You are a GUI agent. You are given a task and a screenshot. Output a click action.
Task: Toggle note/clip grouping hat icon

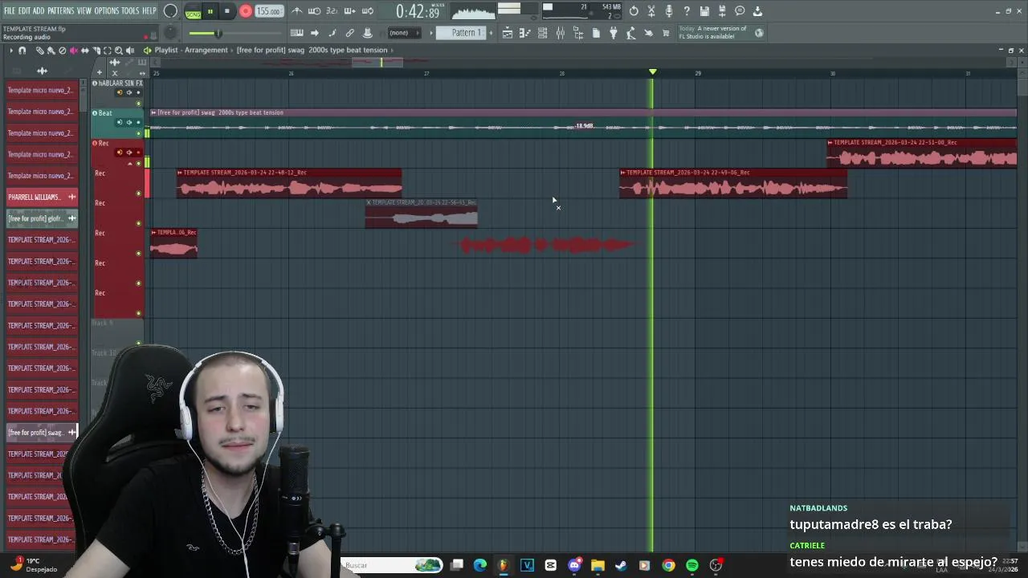click(368, 33)
